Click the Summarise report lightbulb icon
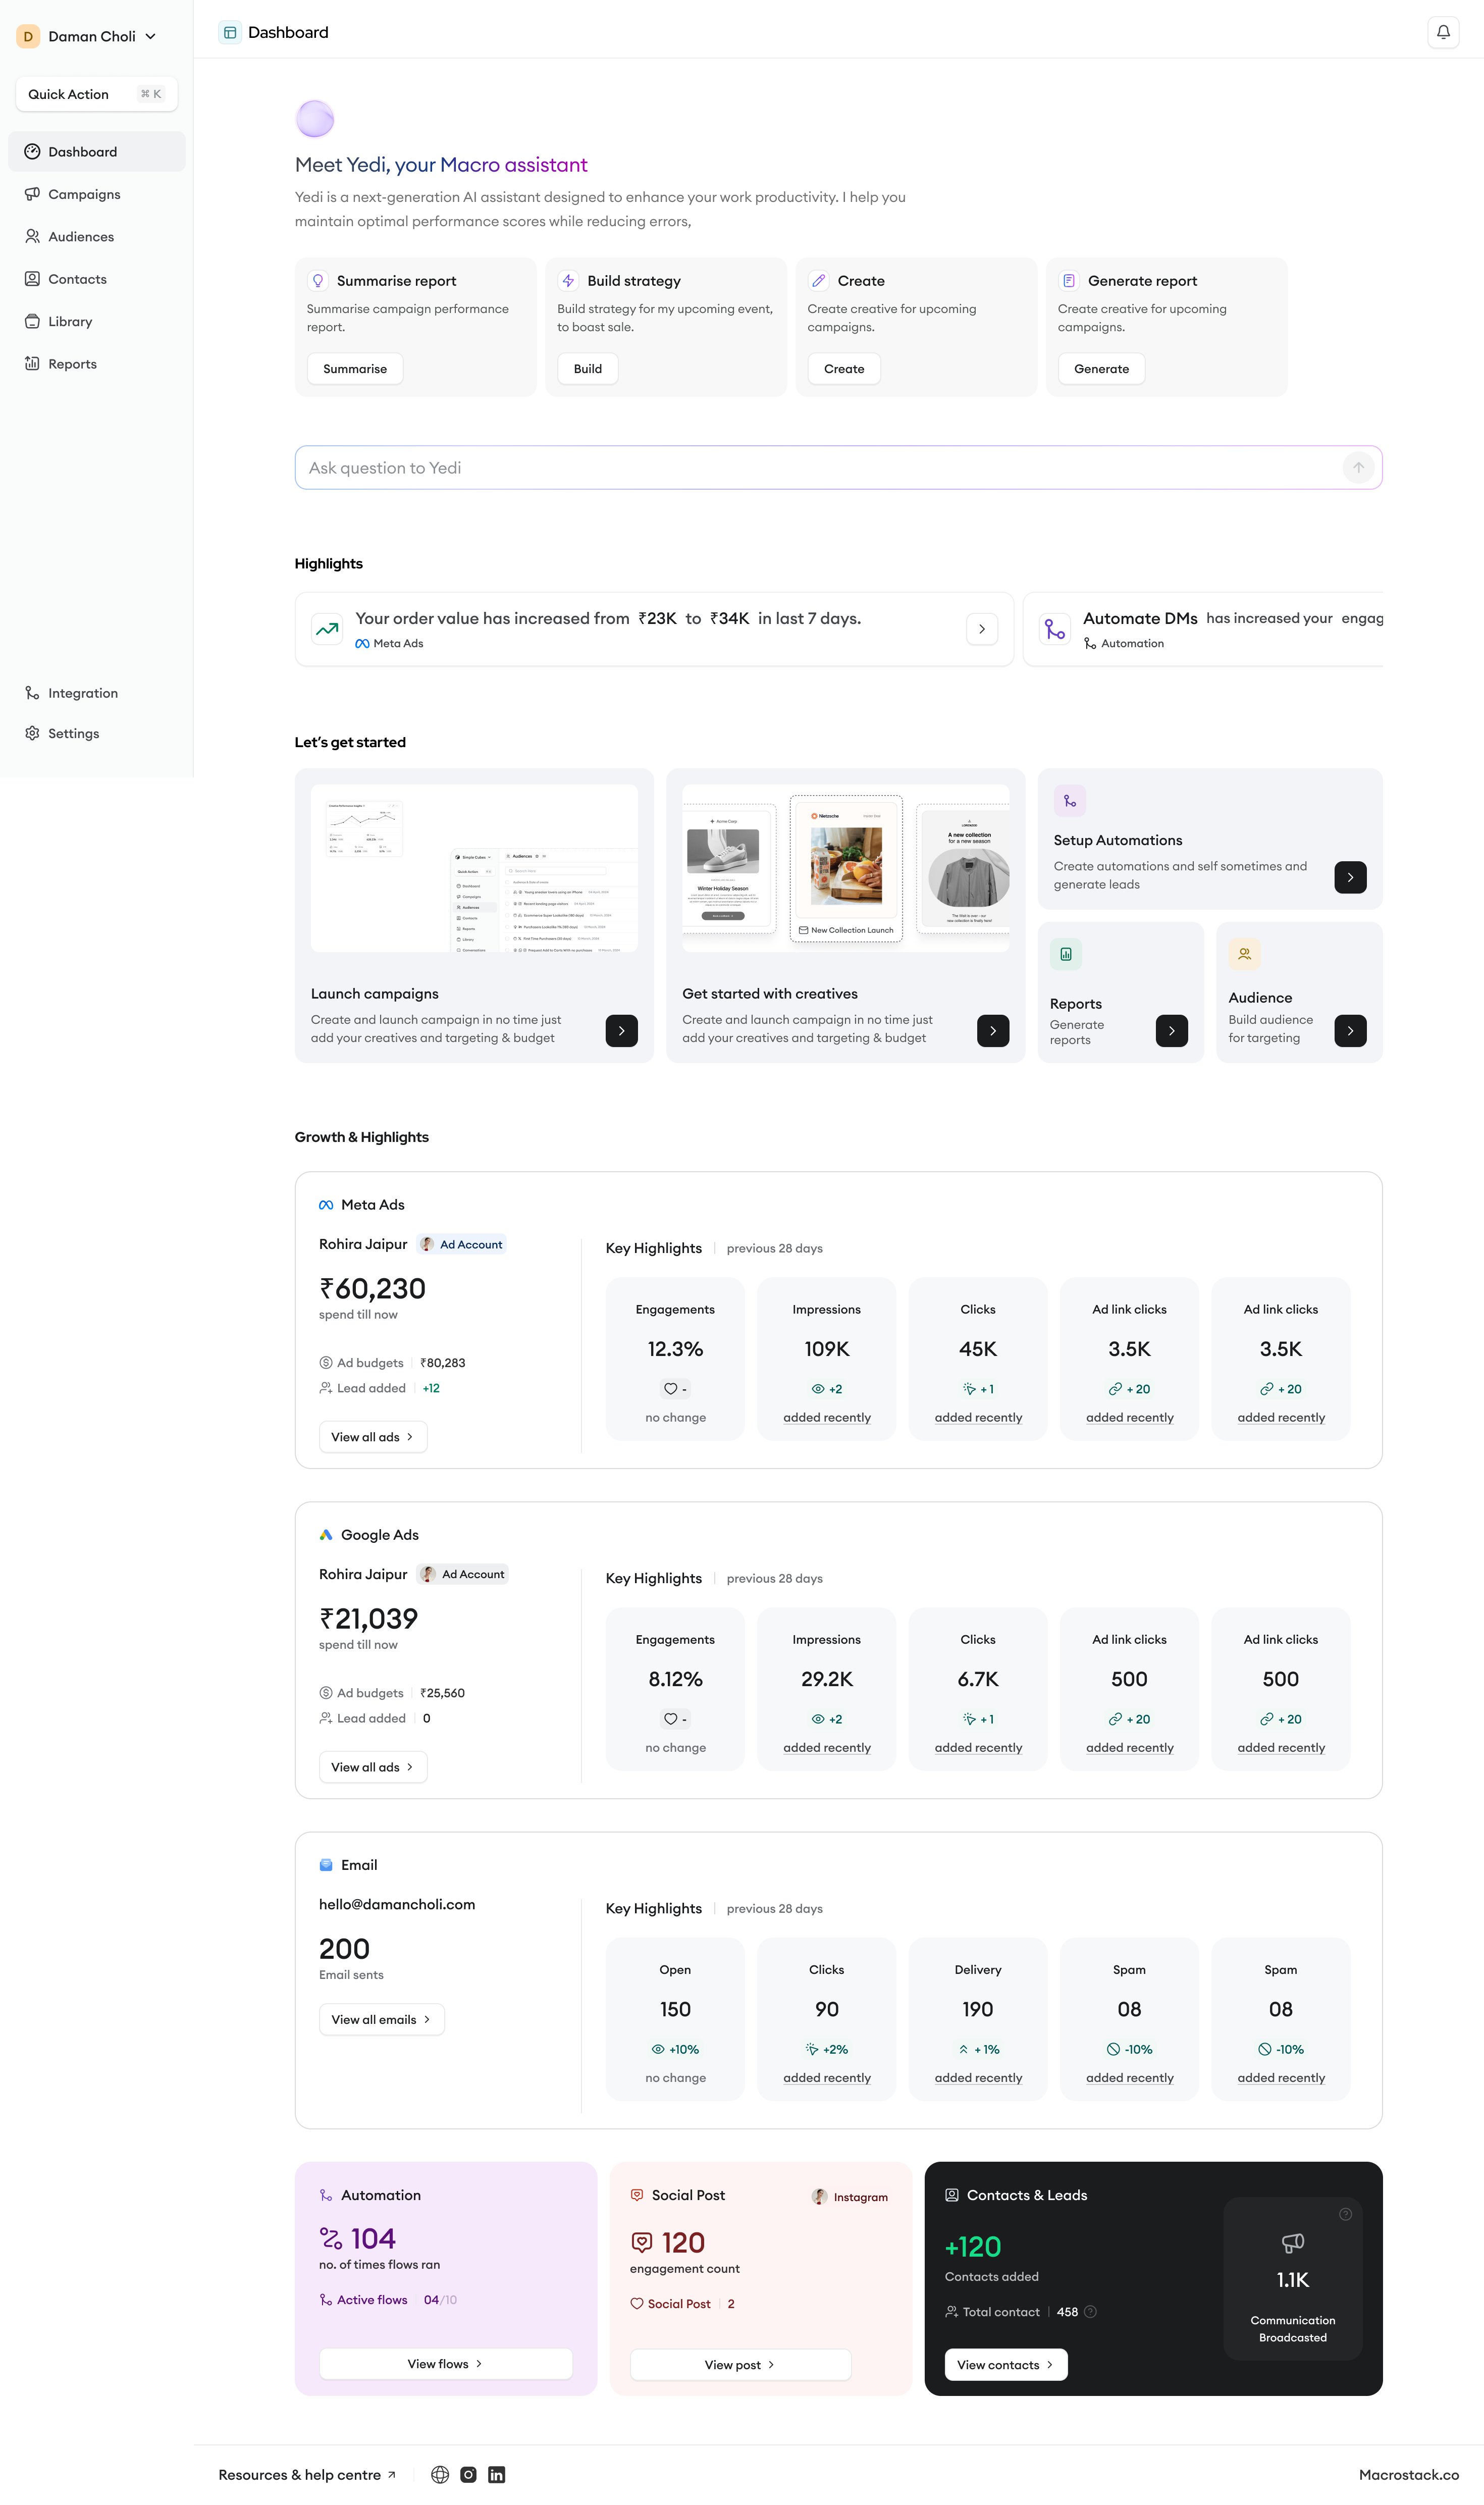This screenshot has width=1484, height=2505. coord(318,281)
